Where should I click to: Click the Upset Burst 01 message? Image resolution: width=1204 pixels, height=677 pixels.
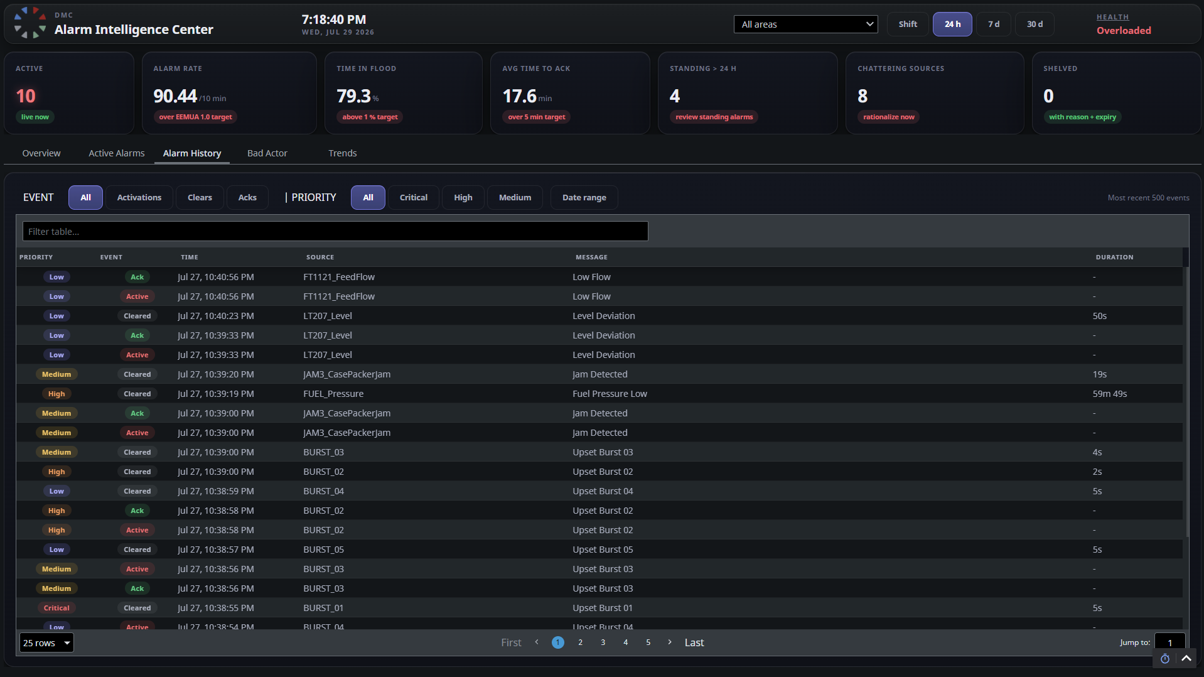click(x=603, y=608)
